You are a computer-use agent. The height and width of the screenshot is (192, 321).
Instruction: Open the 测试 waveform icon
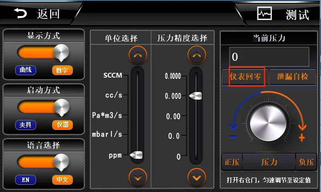(x=264, y=14)
